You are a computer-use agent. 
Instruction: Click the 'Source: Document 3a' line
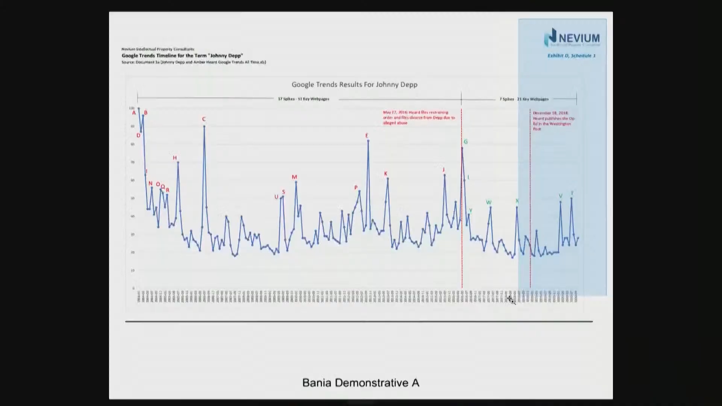click(194, 62)
